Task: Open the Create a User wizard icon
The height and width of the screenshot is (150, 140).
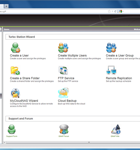Action: pos(15,48)
